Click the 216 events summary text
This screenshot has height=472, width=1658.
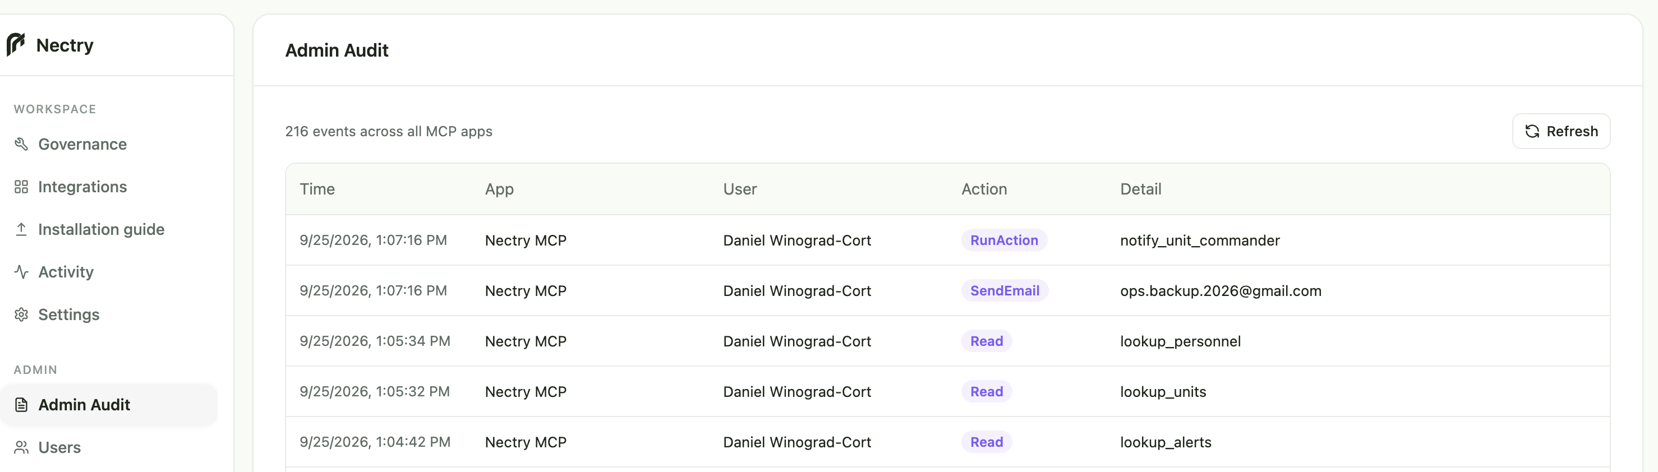pyautogui.click(x=389, y=131)
